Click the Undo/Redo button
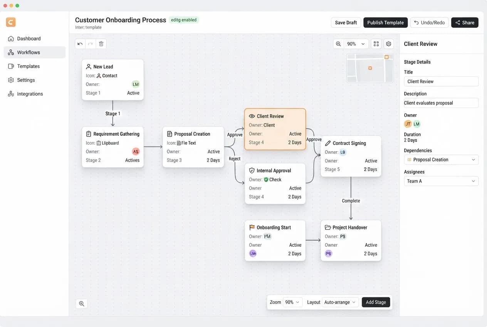 coord(429,22)
